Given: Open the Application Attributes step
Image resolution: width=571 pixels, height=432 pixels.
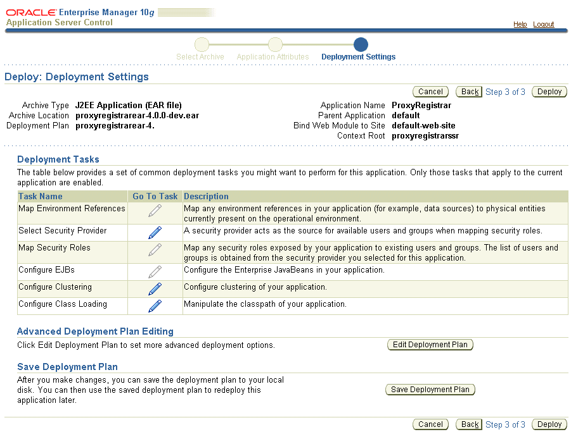Looking at the screenshot, I should [x=274, y=44].
